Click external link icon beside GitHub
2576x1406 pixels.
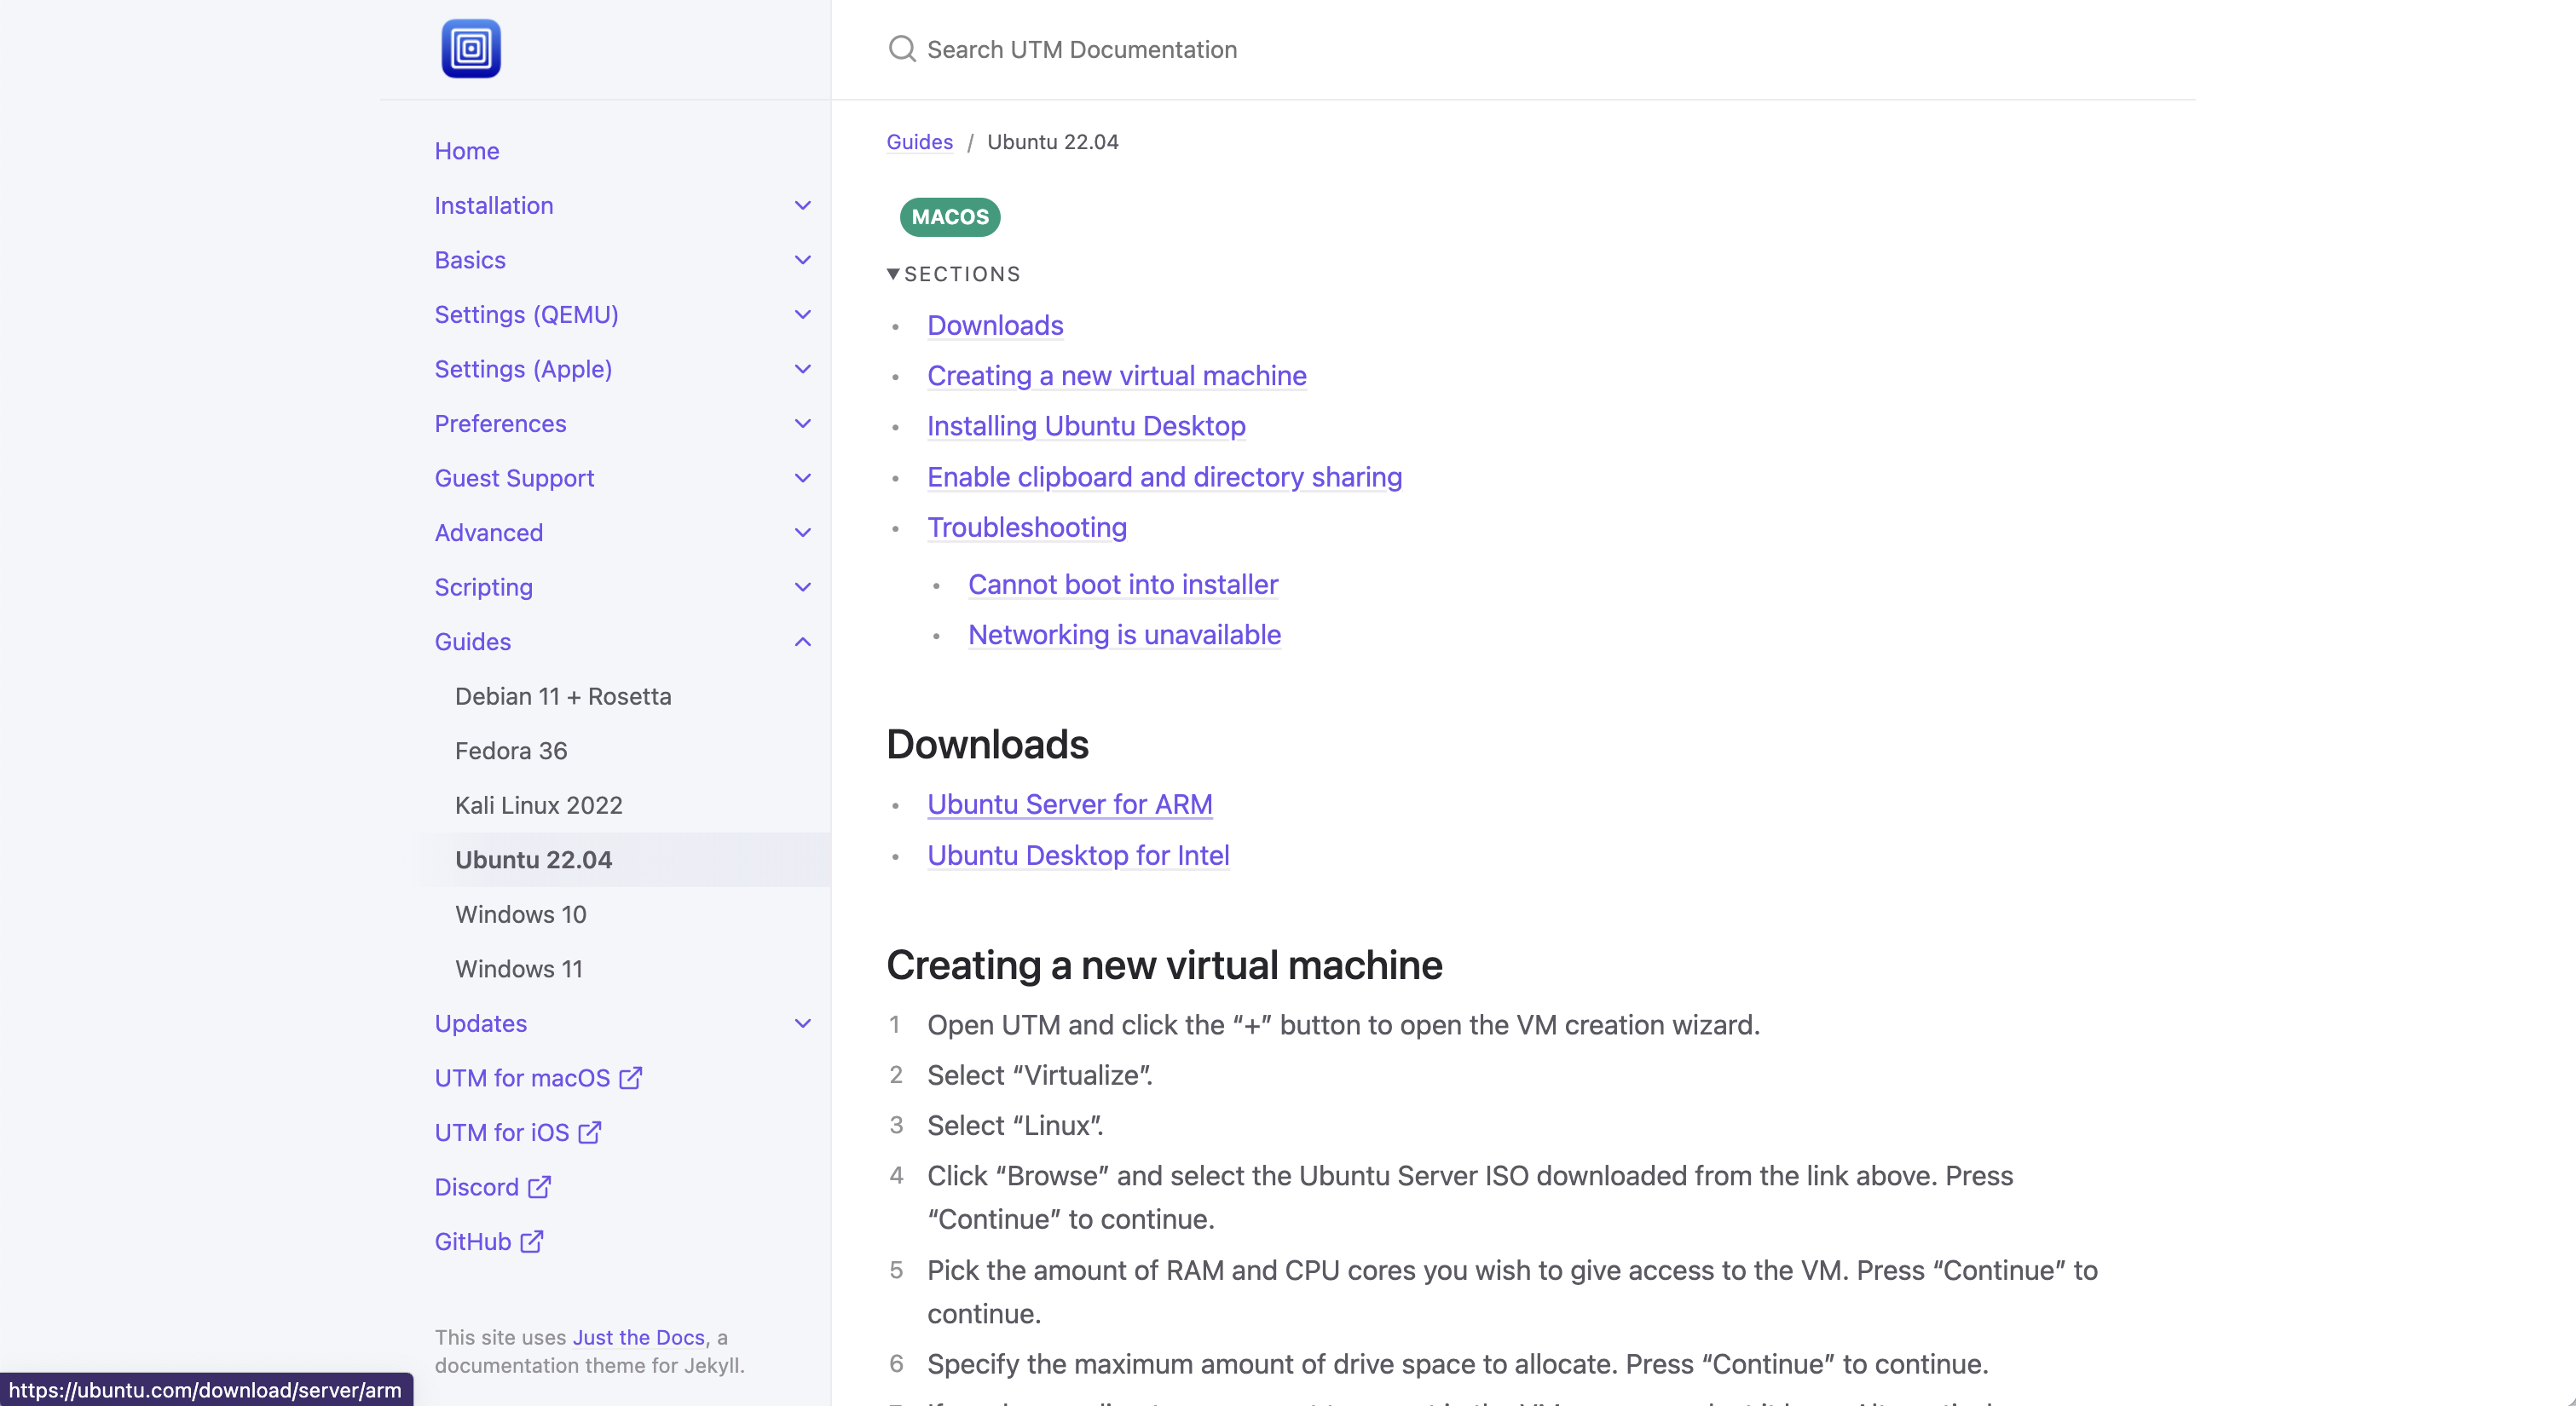coord(532,1241)
